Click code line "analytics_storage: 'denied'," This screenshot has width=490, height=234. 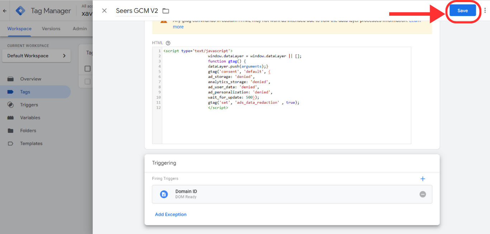[x=239, y=82]
